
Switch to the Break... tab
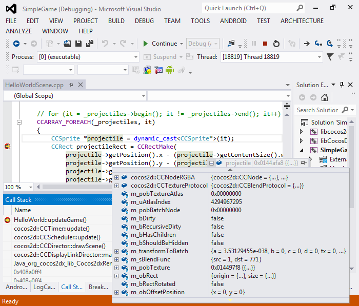[x=98, y=287]
